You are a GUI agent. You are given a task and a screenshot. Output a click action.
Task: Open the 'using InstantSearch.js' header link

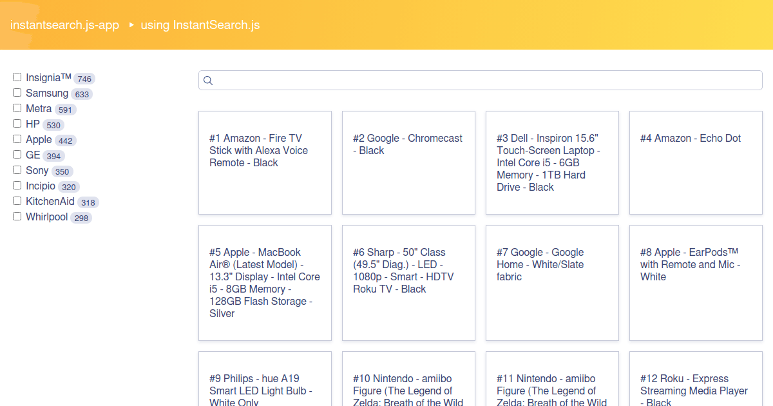(x=200, y=25)
